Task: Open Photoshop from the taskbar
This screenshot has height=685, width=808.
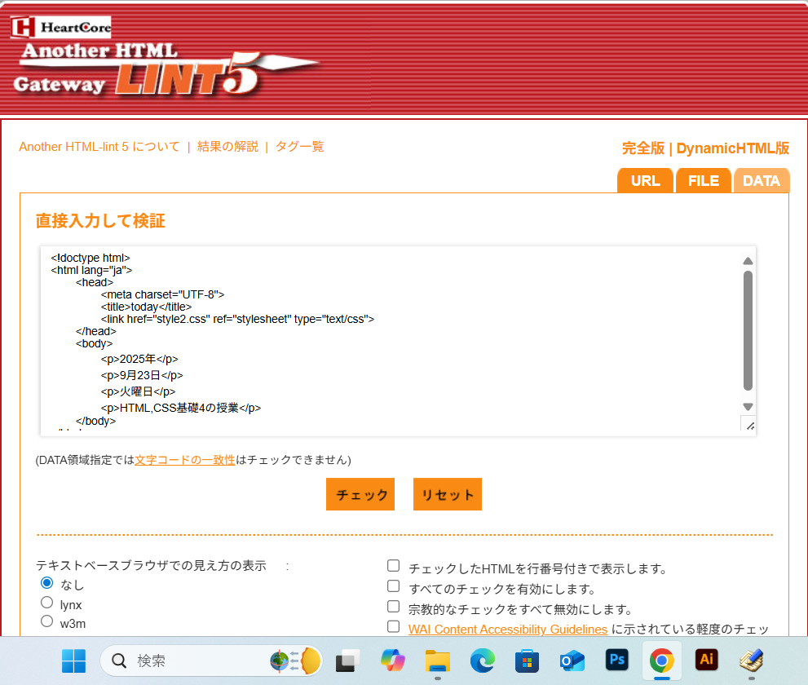Action: click(616, 660)
